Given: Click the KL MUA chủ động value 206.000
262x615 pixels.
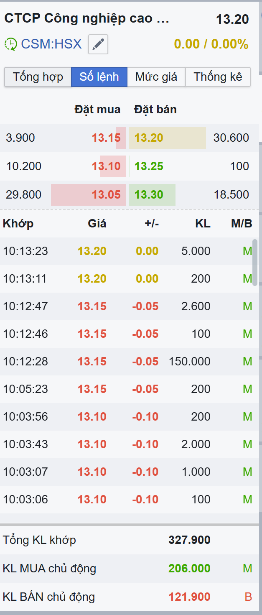Looking at the screenshot, I should pyautogui.click(x=189, y=569).
